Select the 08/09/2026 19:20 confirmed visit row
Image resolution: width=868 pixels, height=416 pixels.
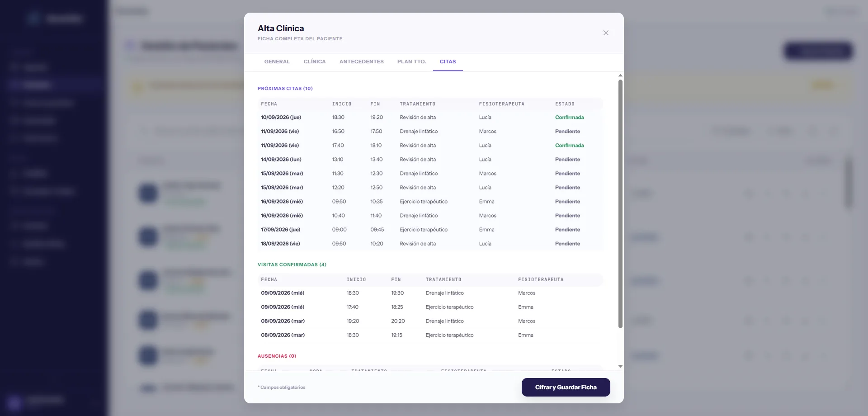coord(430,321)
